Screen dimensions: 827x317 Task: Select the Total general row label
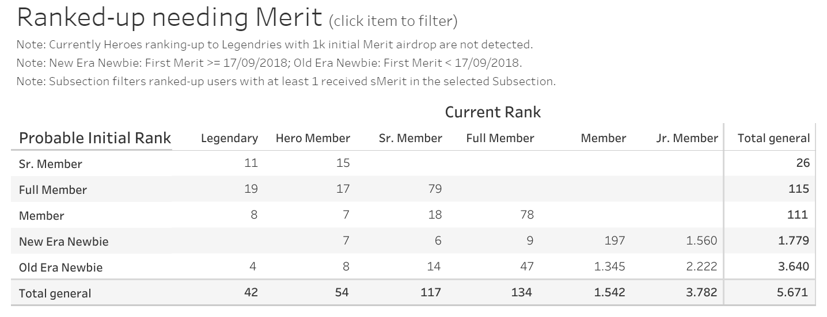point(55,293)
